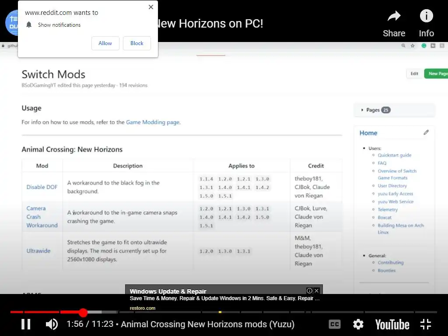Open Quickstart guide in sidebar
Viewport: 448px width, 336px height.
click(395, 155)
